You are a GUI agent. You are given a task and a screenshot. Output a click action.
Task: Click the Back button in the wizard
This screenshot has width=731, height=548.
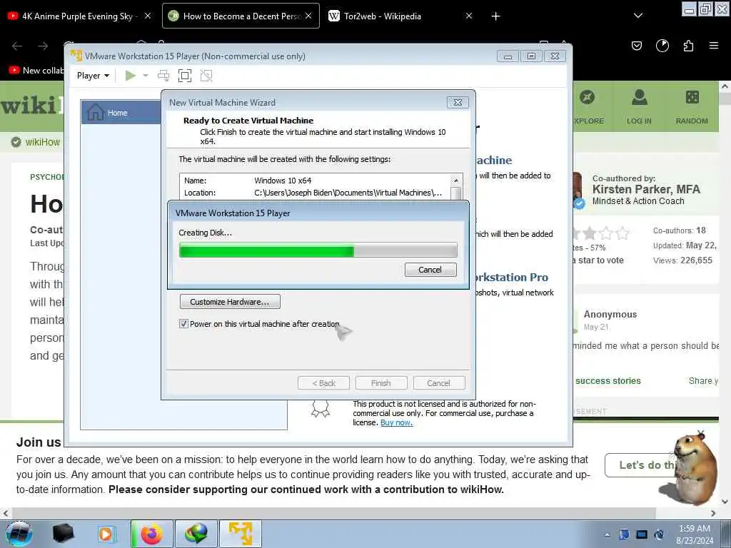(323, 383)
